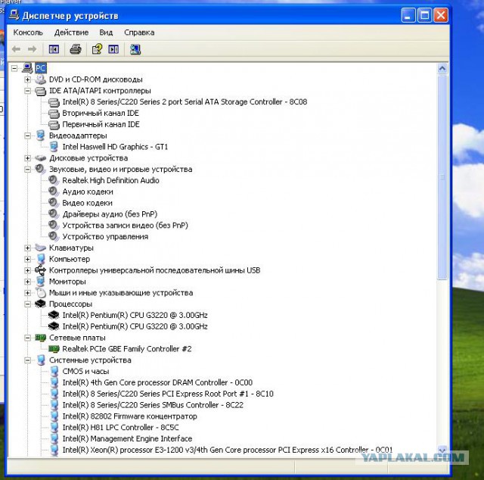Screen dimensions: 484x480
Task: Expand Дисковые устройства
Action: (x=27, y=158)
